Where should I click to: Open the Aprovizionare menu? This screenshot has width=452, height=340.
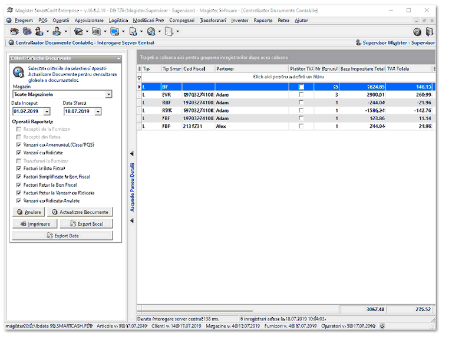point(89,21)
